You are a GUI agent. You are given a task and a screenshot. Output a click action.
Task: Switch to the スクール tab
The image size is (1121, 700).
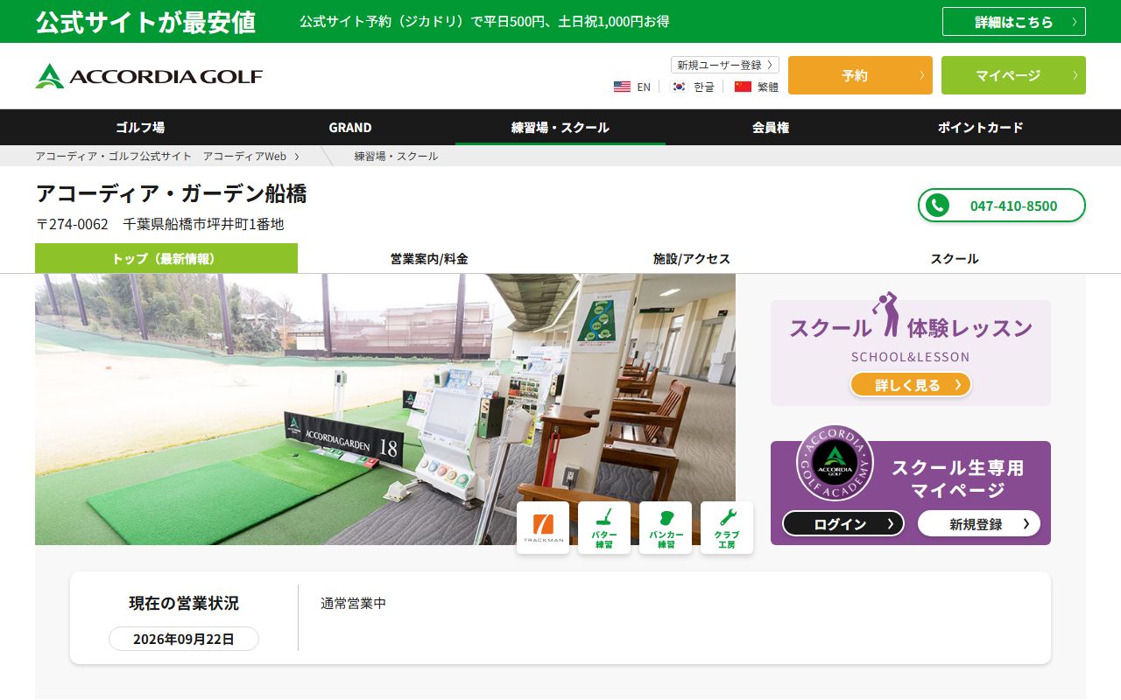(955, 258)
